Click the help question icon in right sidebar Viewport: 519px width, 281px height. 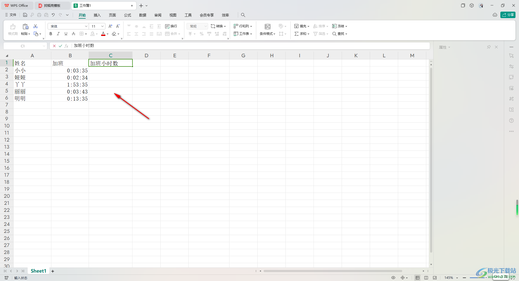point(511,121)
